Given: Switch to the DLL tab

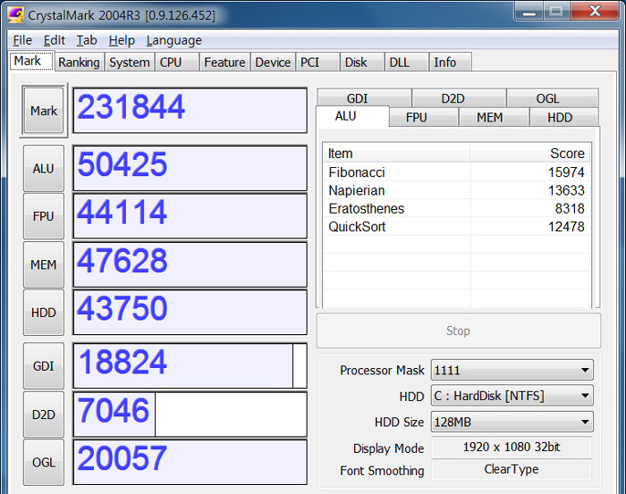Looking at the screenshot, I should (x=406, y=63).
